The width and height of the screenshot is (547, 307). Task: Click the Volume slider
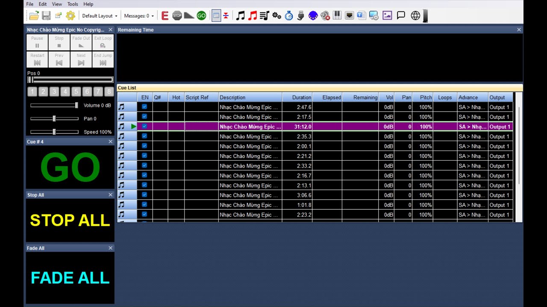click(54, 105)
